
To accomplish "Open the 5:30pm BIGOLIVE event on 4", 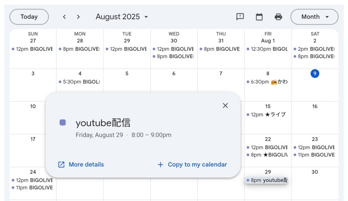I will click(80, 82).
